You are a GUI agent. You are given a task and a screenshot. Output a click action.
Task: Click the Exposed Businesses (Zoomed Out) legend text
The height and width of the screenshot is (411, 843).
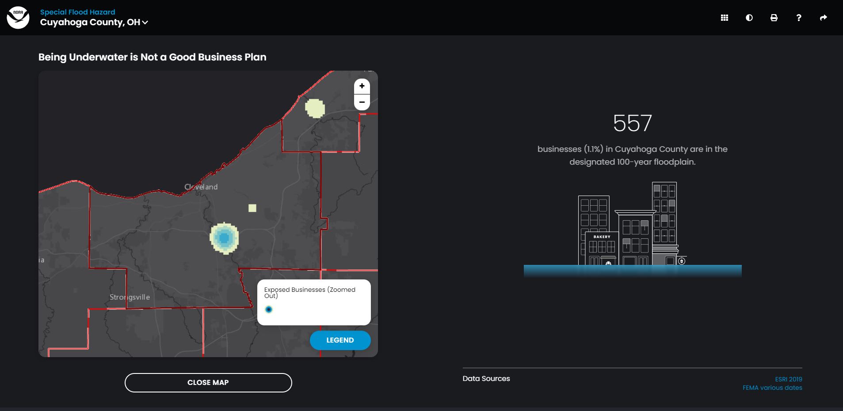(310, 293)
